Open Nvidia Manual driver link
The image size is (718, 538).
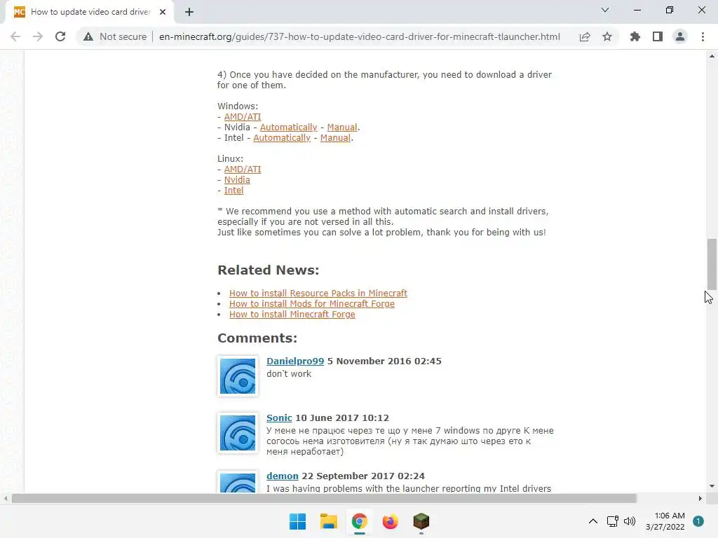[x=342, y=127]
